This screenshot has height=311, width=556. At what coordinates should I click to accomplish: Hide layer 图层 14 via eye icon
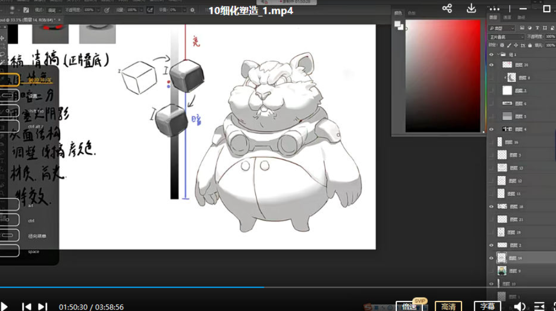tap(491, 258)
